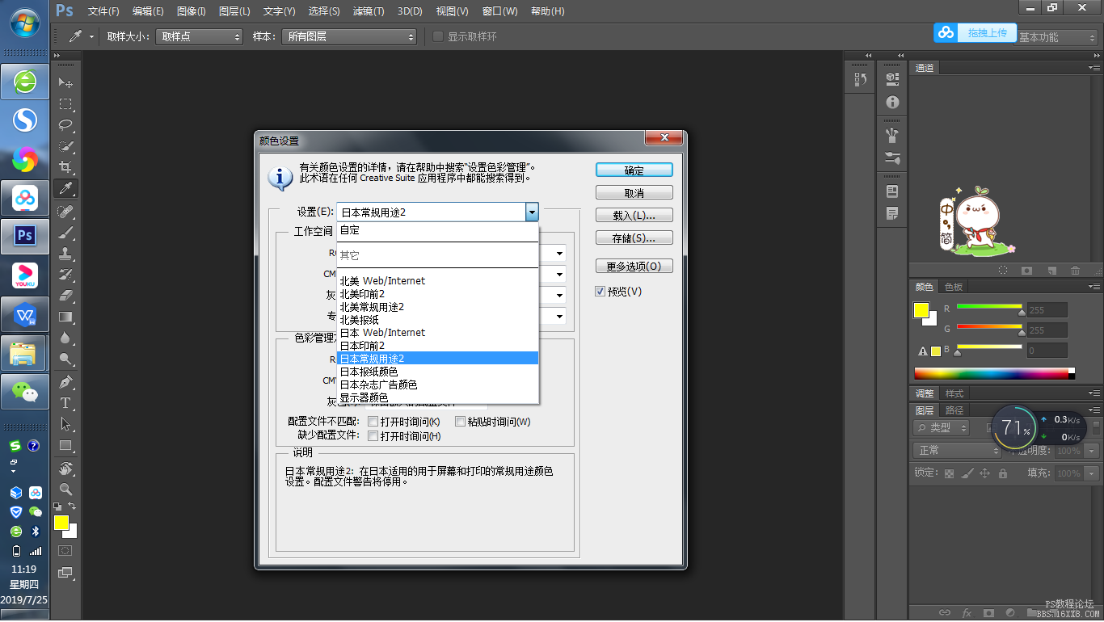Switch to the 色板 tab
The height and width of the screenshot is (622, 1104).
pos(954,287)
